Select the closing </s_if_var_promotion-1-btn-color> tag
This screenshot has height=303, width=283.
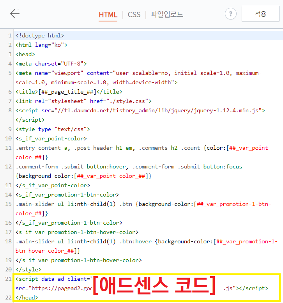[x=69, y=223]
